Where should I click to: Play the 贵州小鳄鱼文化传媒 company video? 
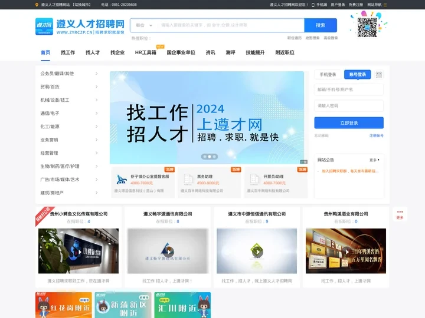(79, 251)
